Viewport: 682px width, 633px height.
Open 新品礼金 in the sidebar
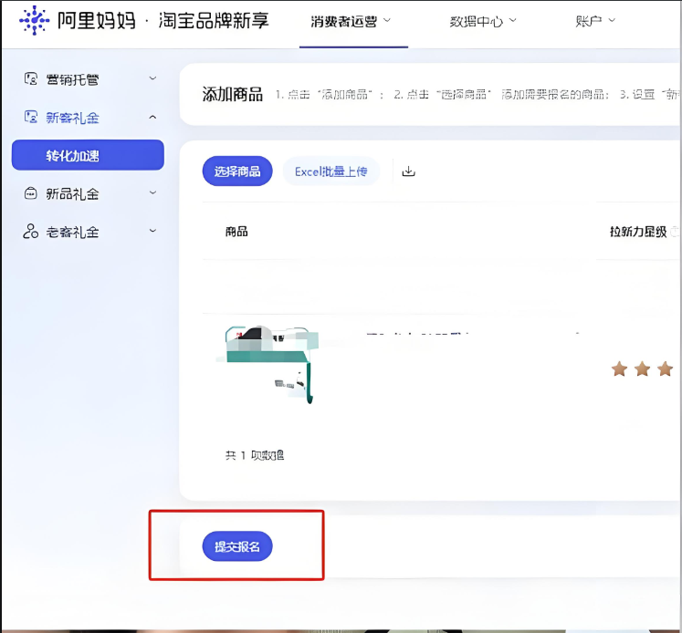point(73,193)
